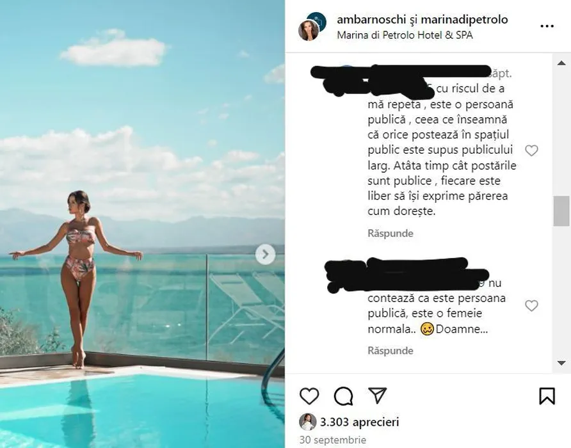Image resolution: width=571 pixels, height=448 pixels.
Task: Open Marina di Petrolo Hotel & SPA location
Action: (405, 35)
